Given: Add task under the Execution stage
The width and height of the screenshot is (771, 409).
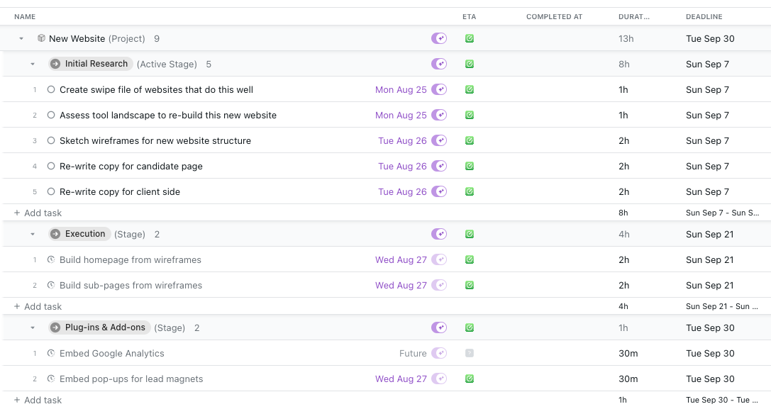Looking at the screenshot, I should (38, 306).
